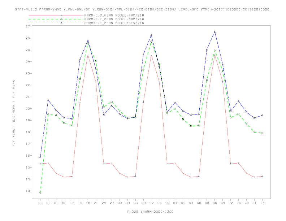Click blue GFS triangle marker at hour 03
The height and width of the screenshot is (221, 286).
click(48, 100)
